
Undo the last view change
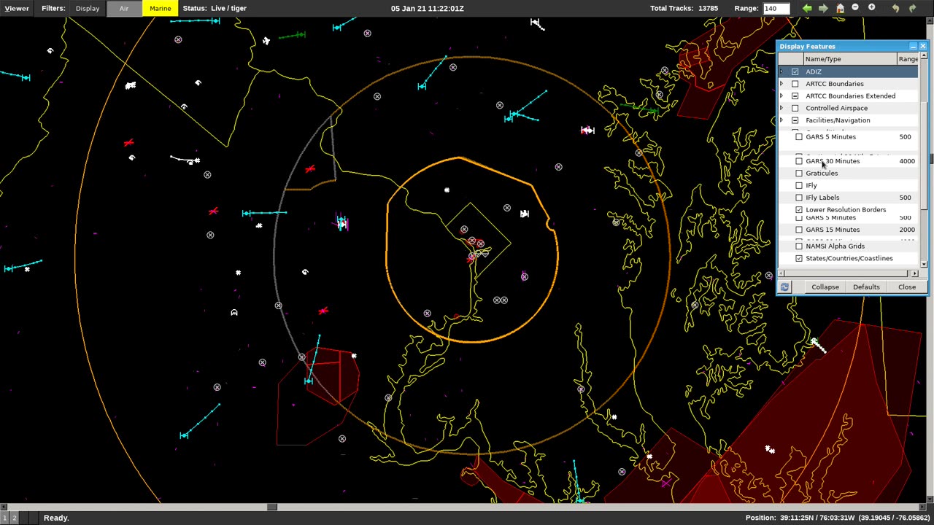[x=895, y=8]
